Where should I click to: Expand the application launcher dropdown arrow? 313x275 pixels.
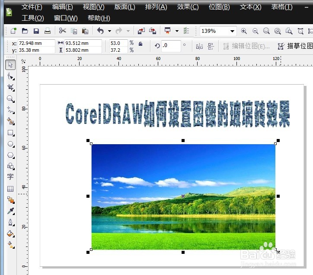point(177,31)
